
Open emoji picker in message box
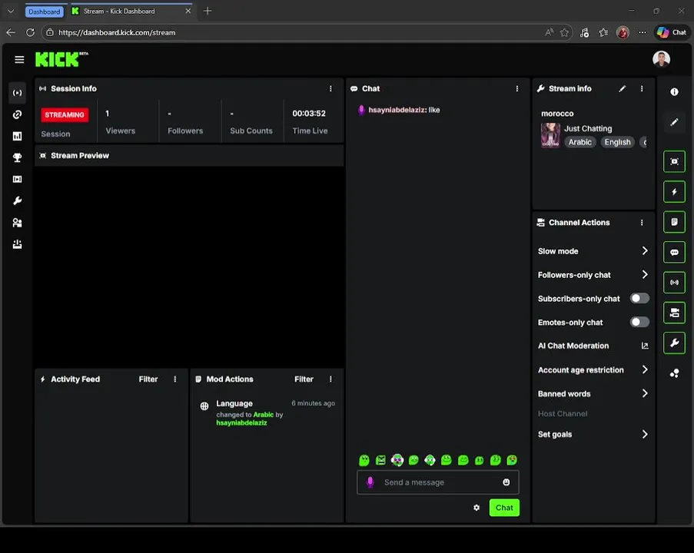coord(506,482)
